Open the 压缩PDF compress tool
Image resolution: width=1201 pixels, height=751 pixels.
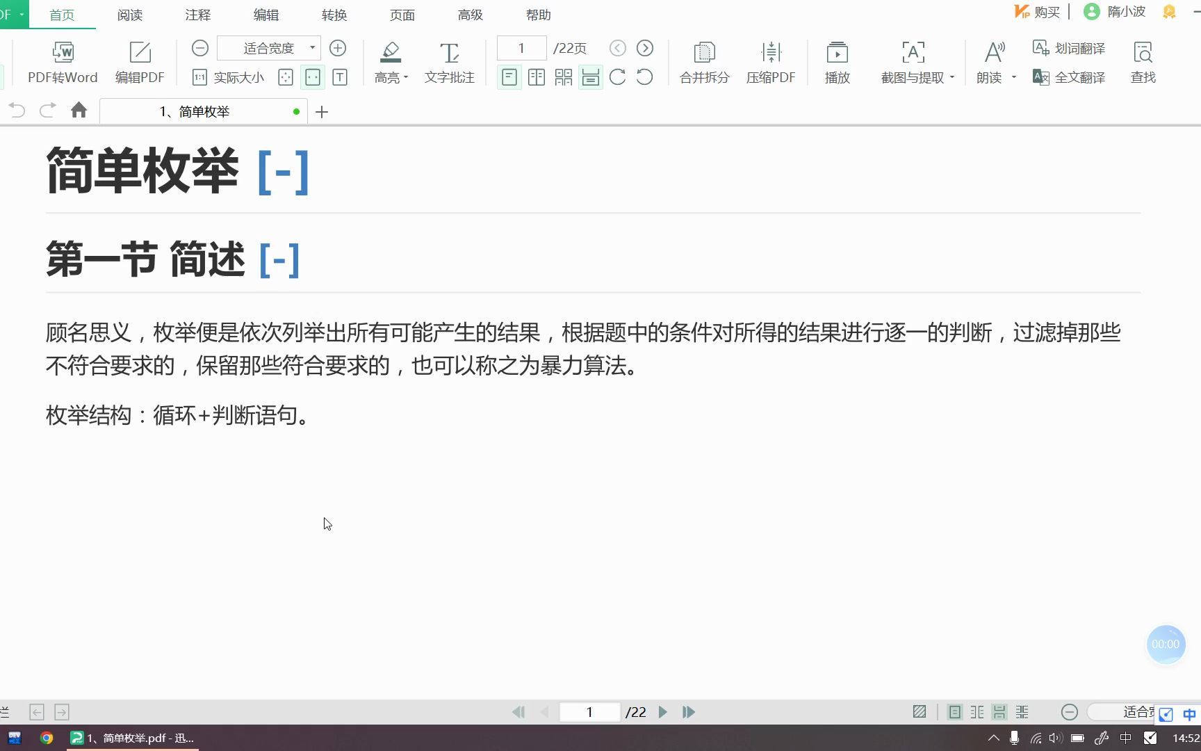pyautogui.click(x=771, y=63)
